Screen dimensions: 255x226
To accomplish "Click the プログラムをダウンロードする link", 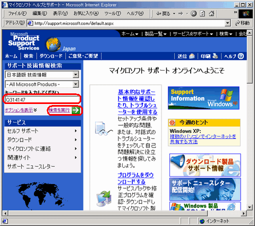I will [x=135, y=178].
